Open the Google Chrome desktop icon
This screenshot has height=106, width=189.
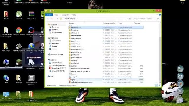(x=19, y=31)
